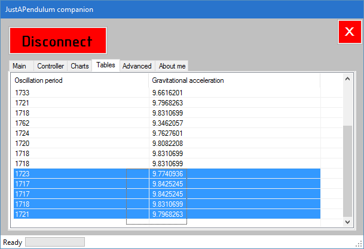Screen dimensions: 364x249
Task: Click the resize grip in status bar
Action: (359, 244)
